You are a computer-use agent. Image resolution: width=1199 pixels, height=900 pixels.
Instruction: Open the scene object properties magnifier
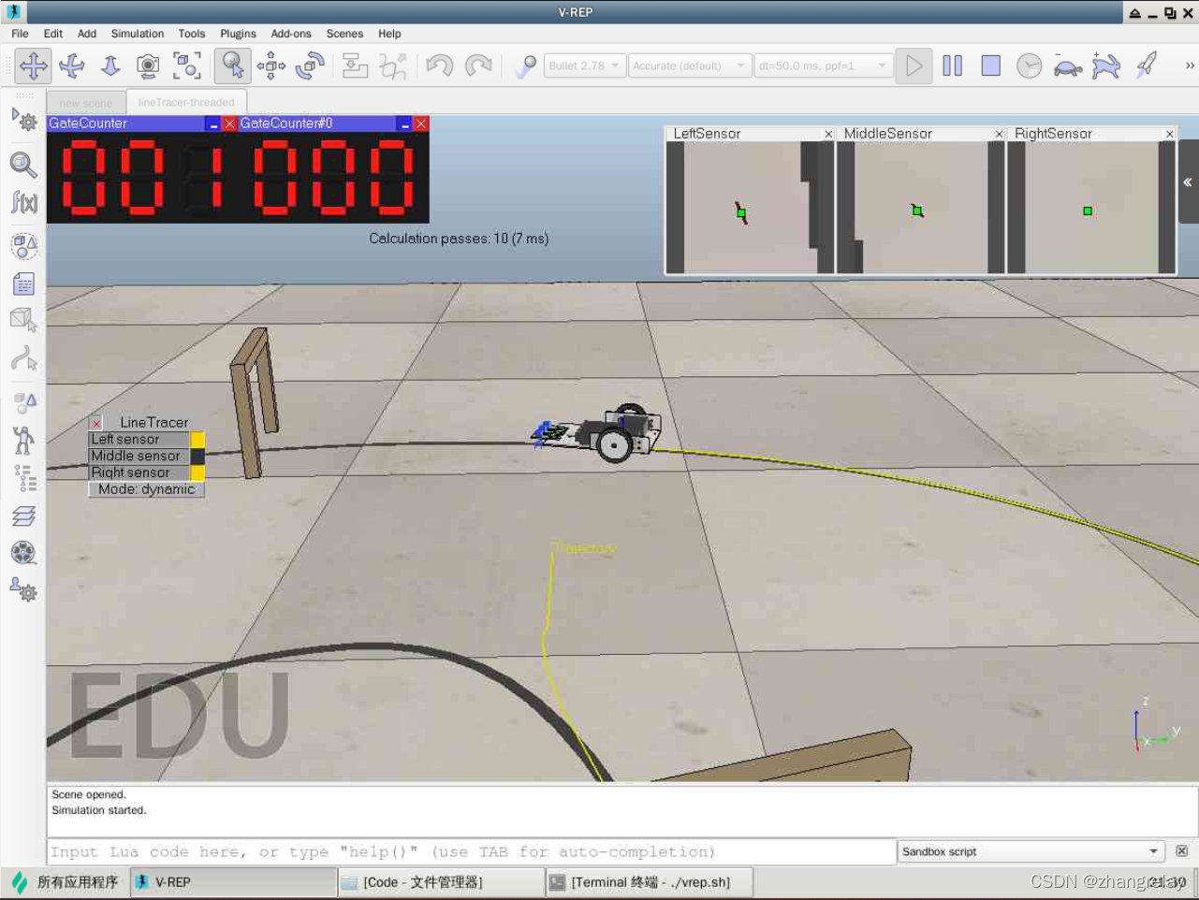[23, 165]
